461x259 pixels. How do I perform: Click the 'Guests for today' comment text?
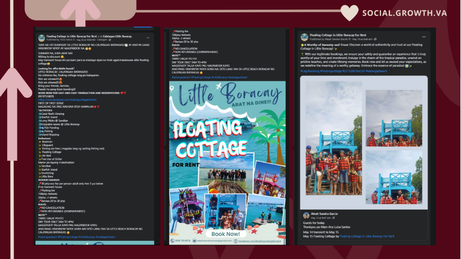pos(313,223)
